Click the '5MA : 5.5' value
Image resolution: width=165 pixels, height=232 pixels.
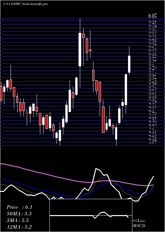(x=18, y=220)
